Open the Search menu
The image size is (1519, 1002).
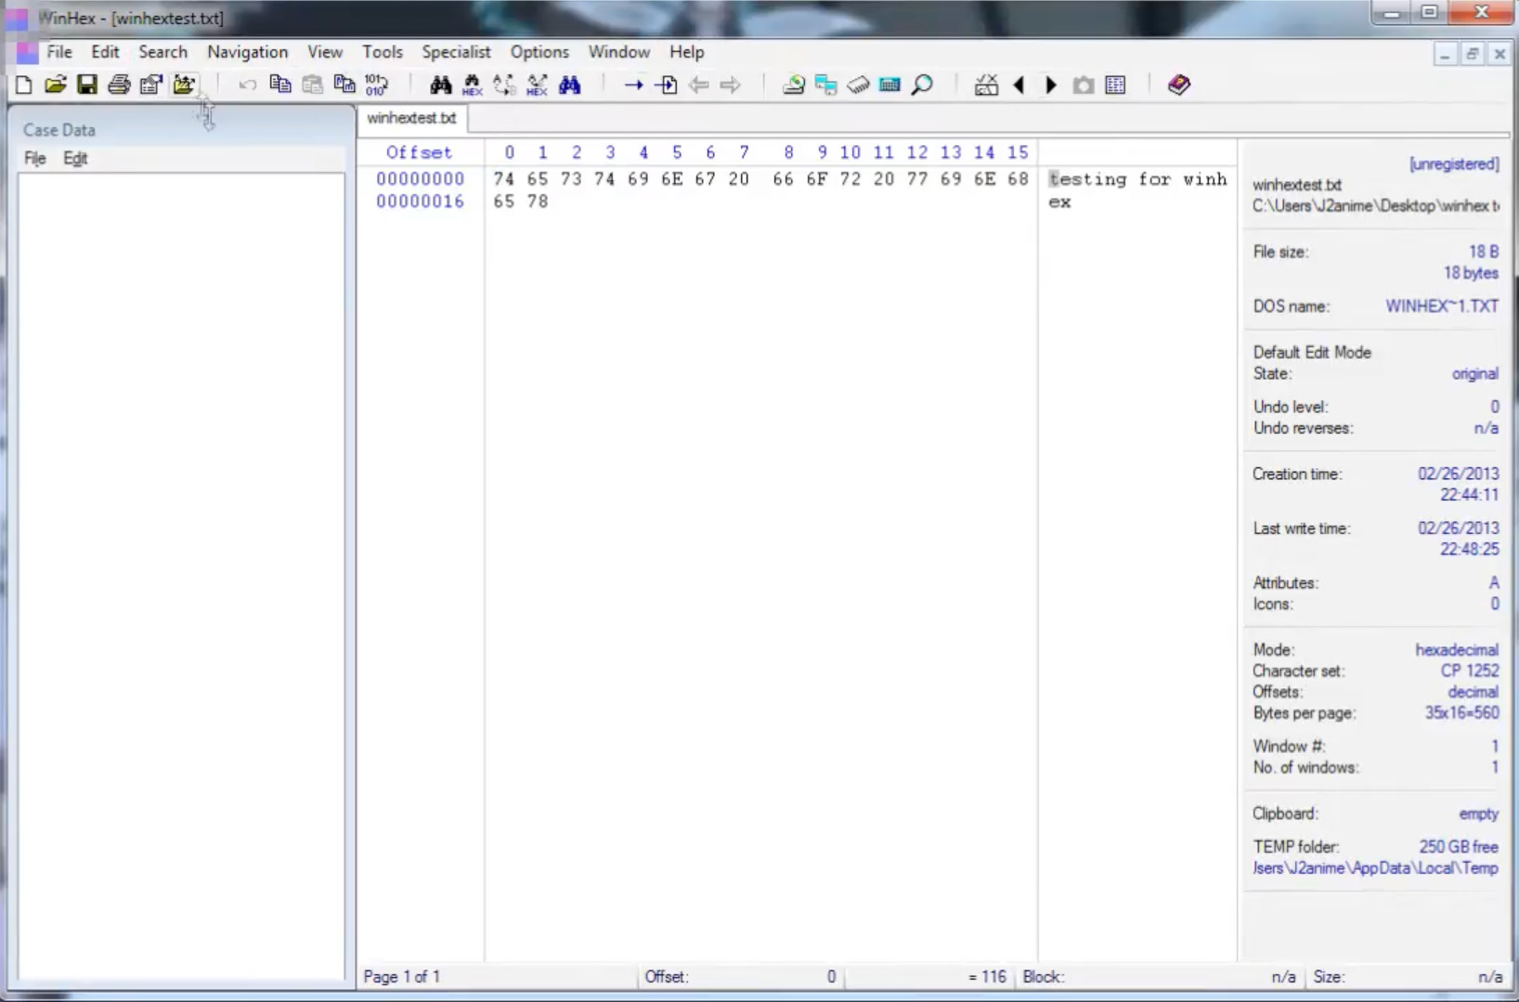[x=163, y=52]
